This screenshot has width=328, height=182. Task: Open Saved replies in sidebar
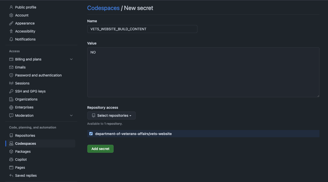pos(26,175)
